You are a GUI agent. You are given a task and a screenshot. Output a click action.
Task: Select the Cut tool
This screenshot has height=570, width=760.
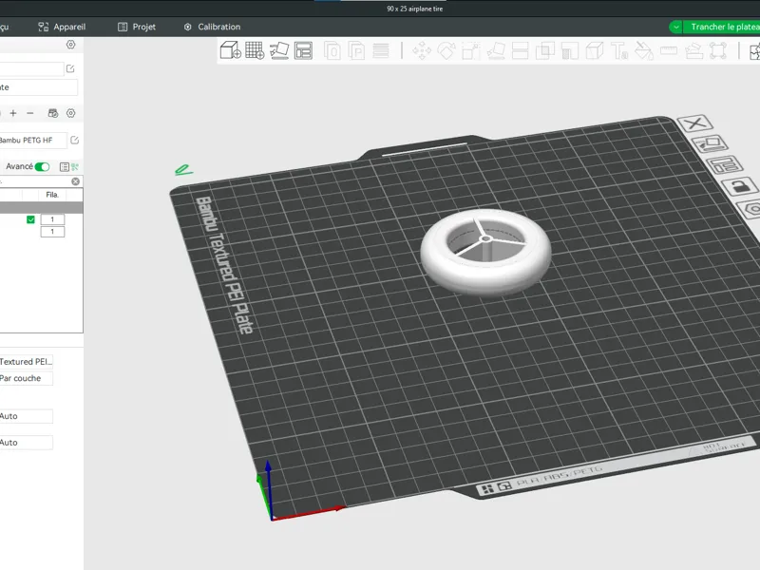[x=520, y=50]
